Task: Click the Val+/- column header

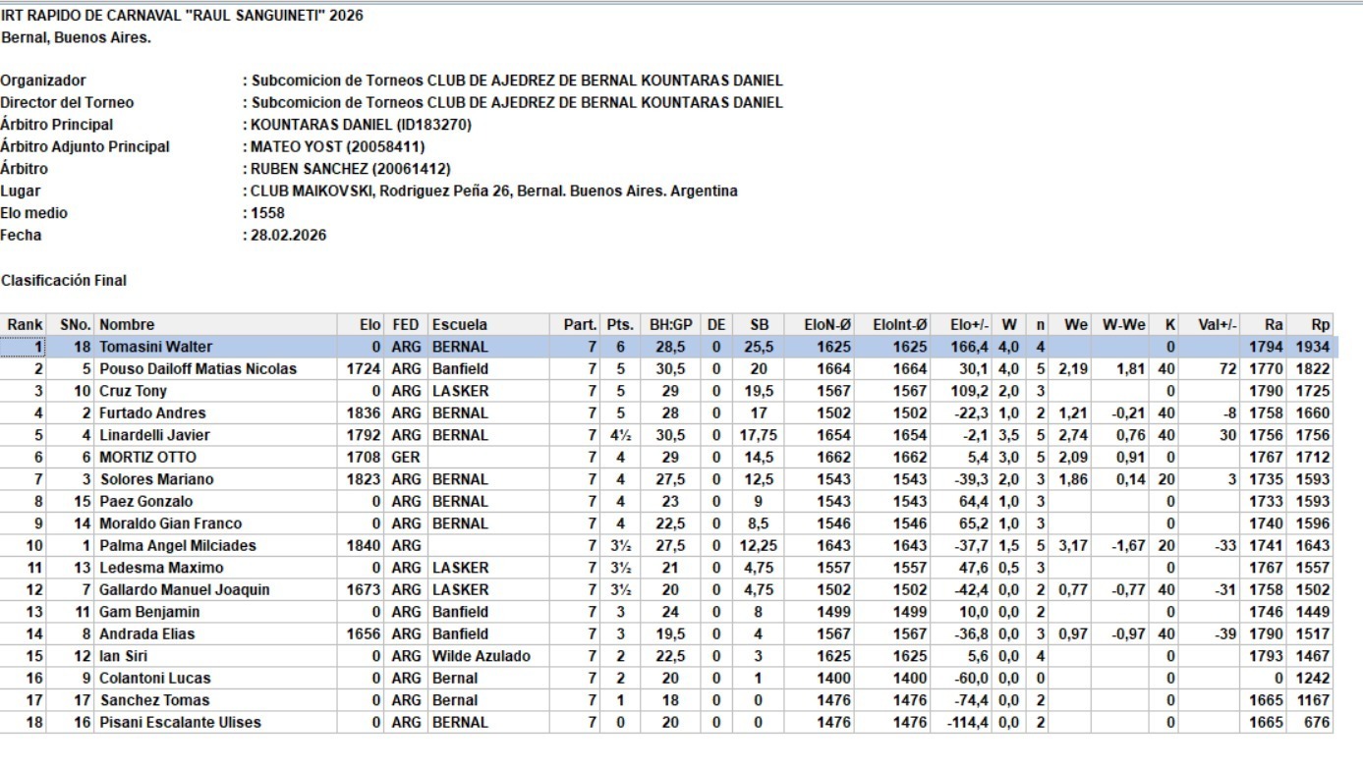Action: (x=1219, y=324)
